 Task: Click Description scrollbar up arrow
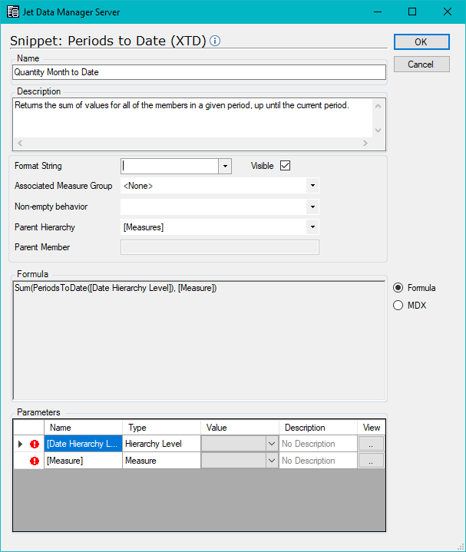pyautogui.click(x=378, y=106)
